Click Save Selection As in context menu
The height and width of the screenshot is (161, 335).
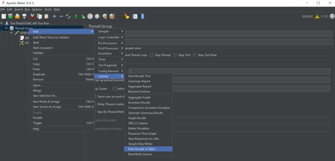[x=45, y=96]
